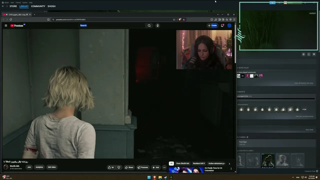320x180 pixels.
Task: Open the View menu in Steam
Action: [x=12, y=2]
